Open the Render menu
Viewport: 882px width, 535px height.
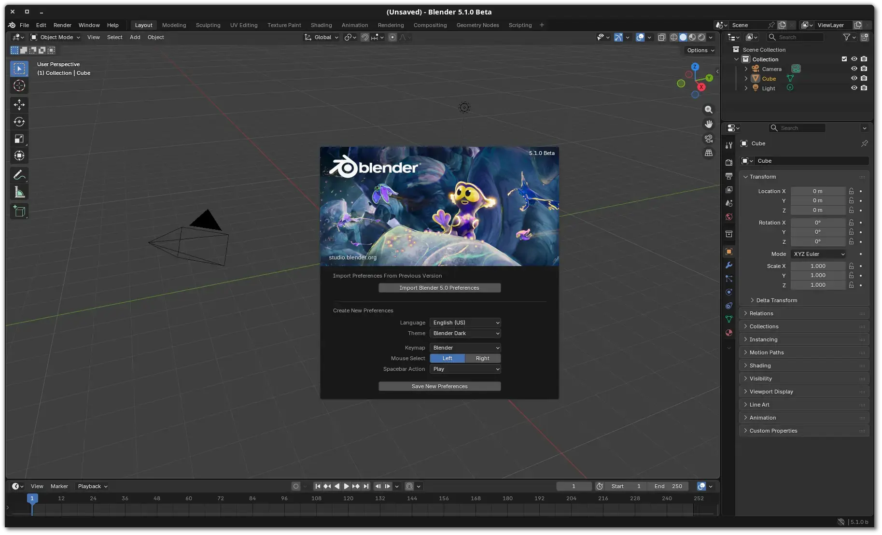pyautogui.click(x=62, y=25)
